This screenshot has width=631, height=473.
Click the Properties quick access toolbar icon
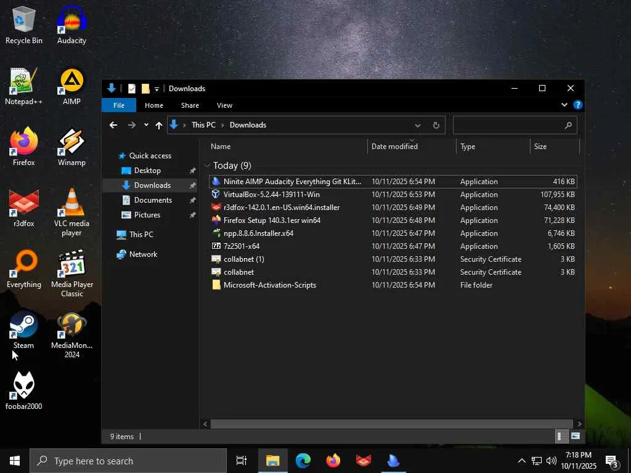[x=132, y=89]
